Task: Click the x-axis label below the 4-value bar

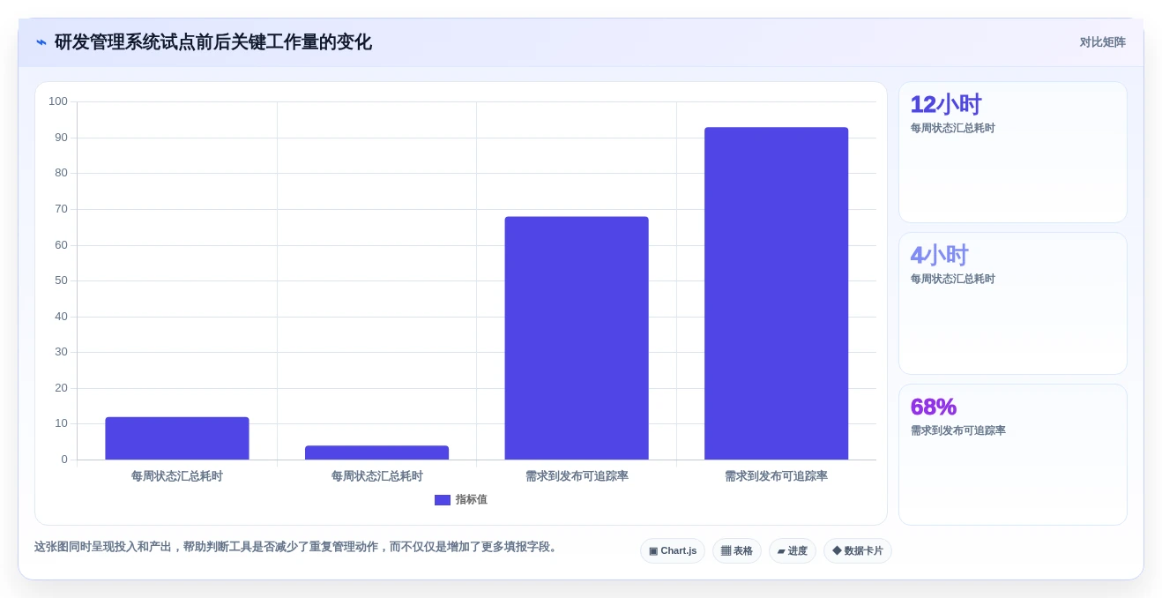Action: coord(377,476)
